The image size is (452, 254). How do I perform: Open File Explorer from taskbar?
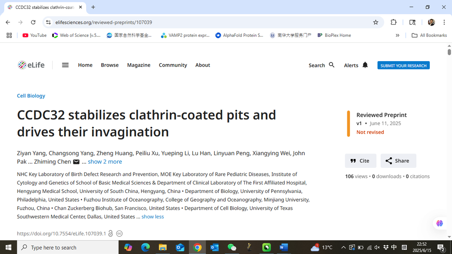[x=162, y=247]
